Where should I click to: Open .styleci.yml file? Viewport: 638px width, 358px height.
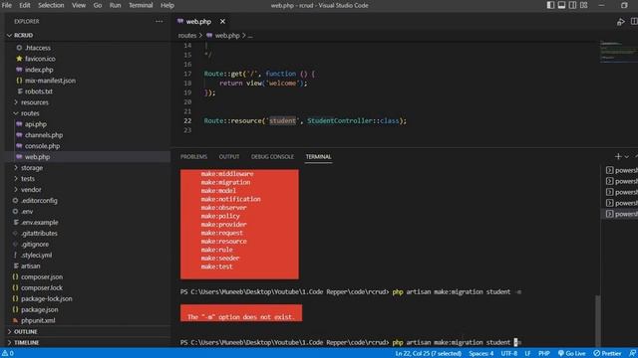(36, 256)
